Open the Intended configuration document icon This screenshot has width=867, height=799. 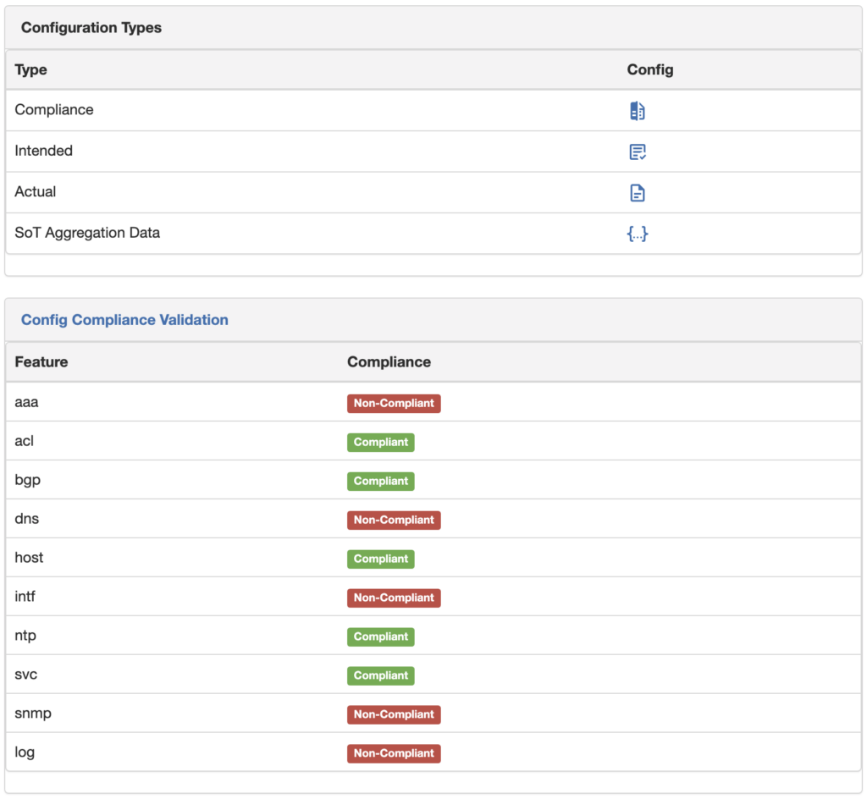pos(637,152)
